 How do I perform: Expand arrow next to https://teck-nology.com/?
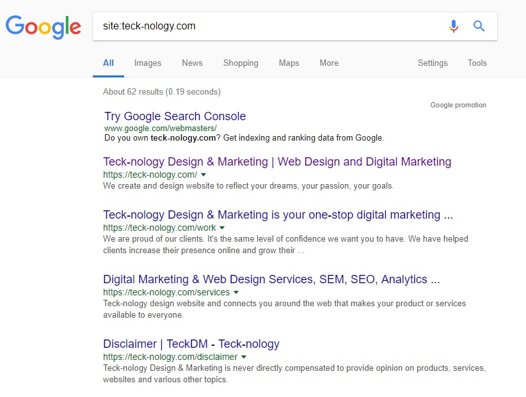pyautogui.click(x=203, y=175)
